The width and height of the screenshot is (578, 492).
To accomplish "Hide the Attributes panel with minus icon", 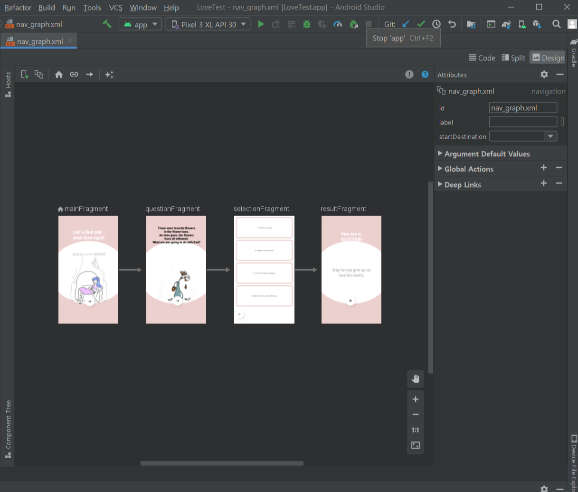I will click(x=560, y=74).
